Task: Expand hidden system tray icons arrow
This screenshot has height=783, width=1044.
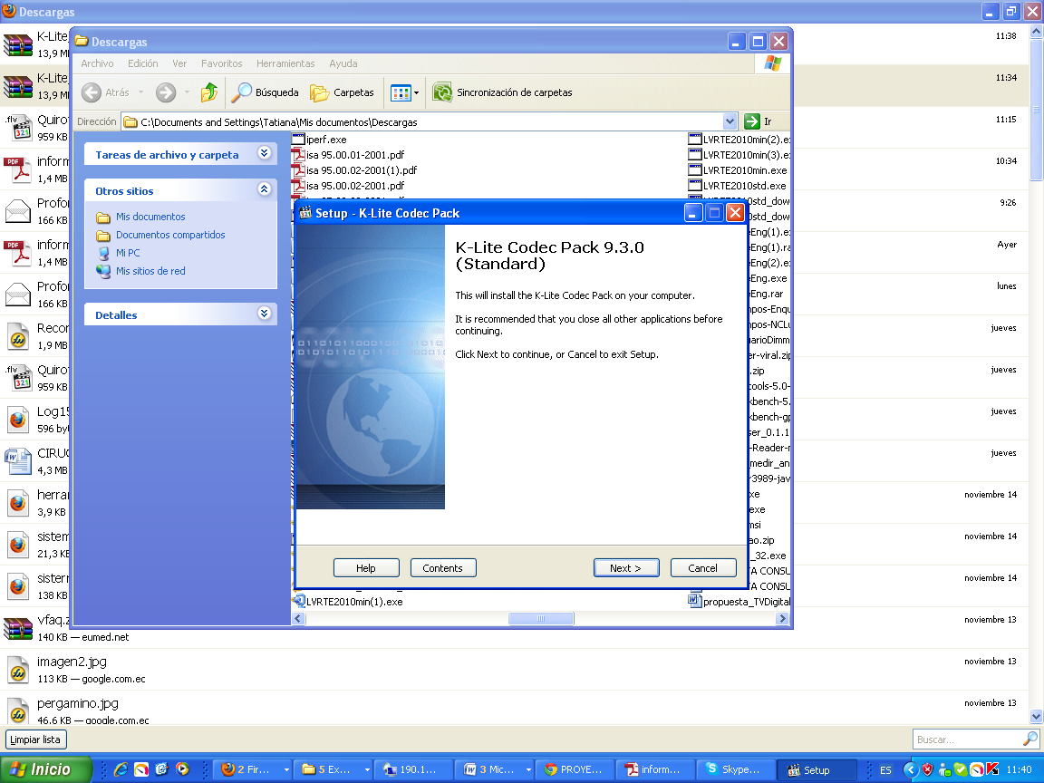Action: pyautogui.click(x=910, y=769)
